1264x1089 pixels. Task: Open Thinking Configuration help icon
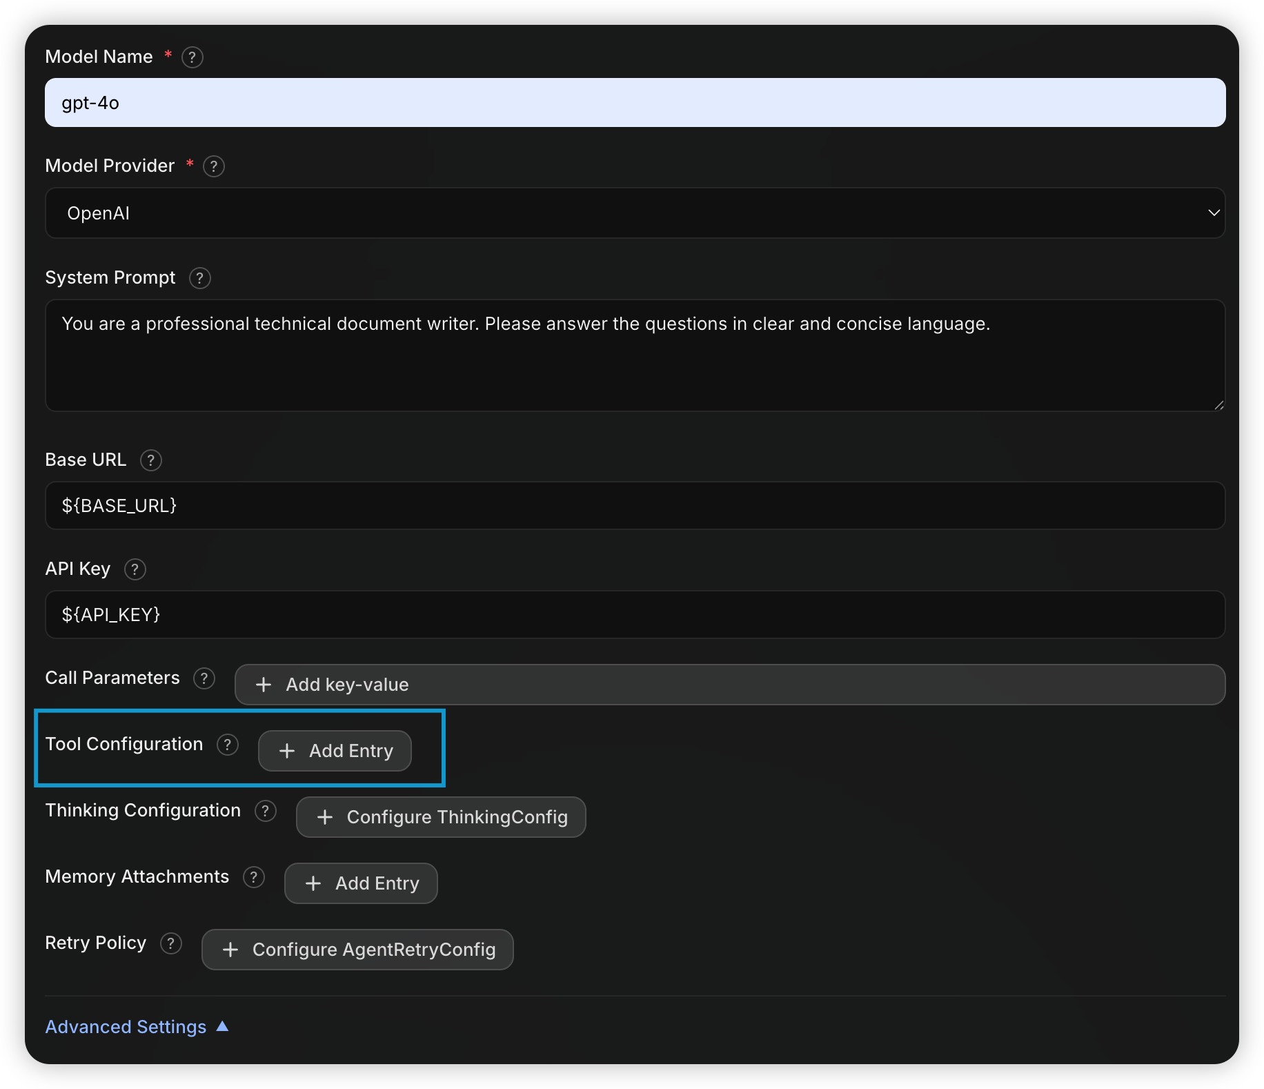(x=266, y=811)
